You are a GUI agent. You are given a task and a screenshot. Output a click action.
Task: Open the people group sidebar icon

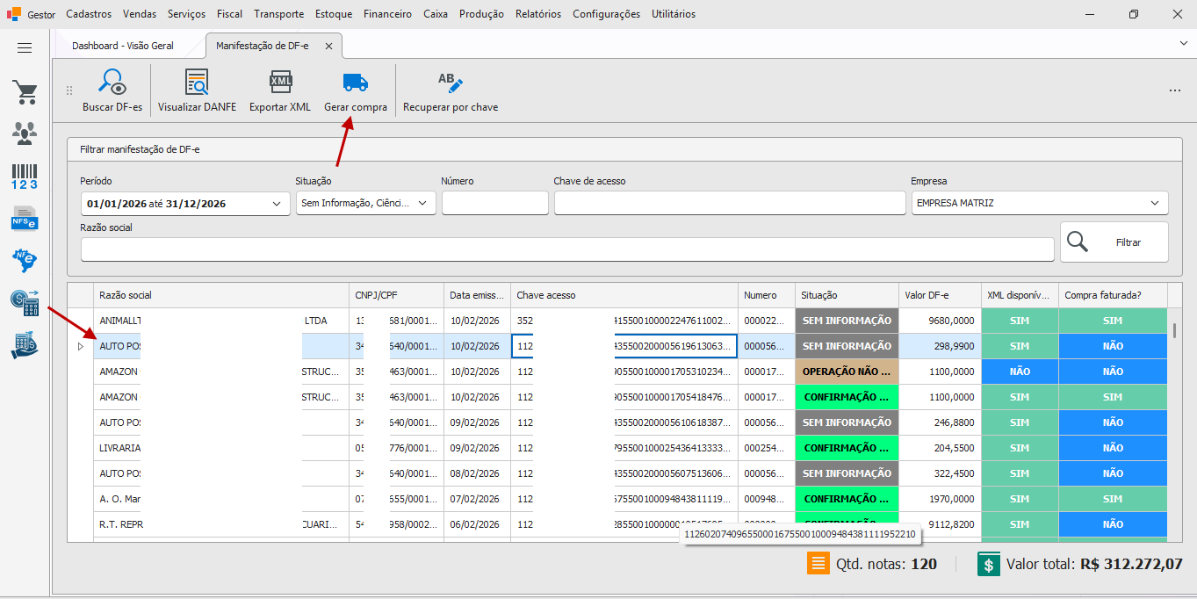tap(25, 134)
